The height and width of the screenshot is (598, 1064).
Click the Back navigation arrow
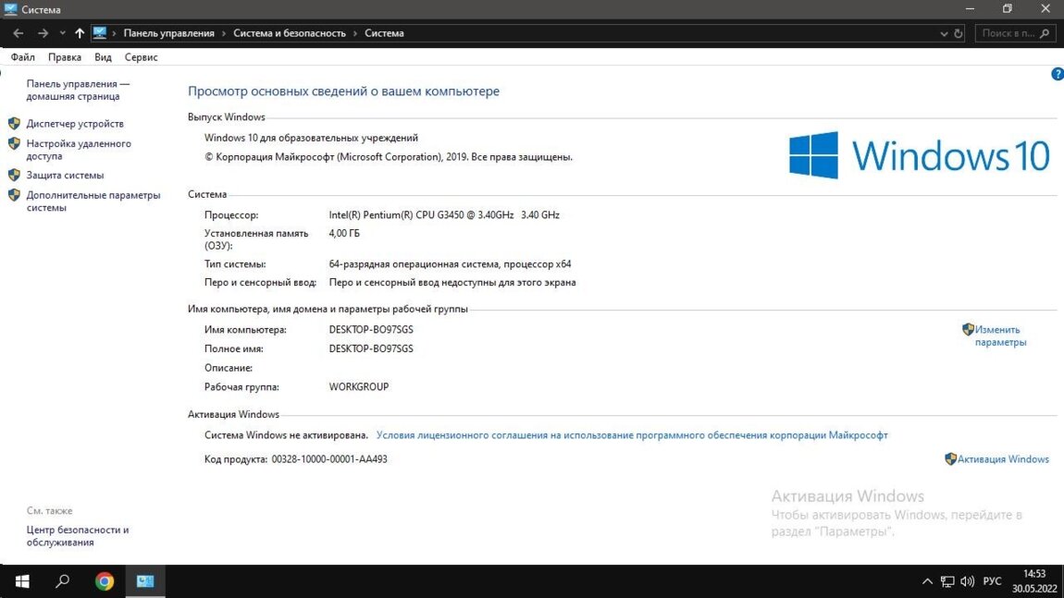19,33
